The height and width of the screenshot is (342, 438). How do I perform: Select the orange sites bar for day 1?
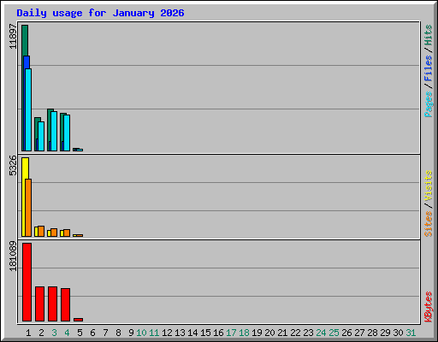(28, 208)
